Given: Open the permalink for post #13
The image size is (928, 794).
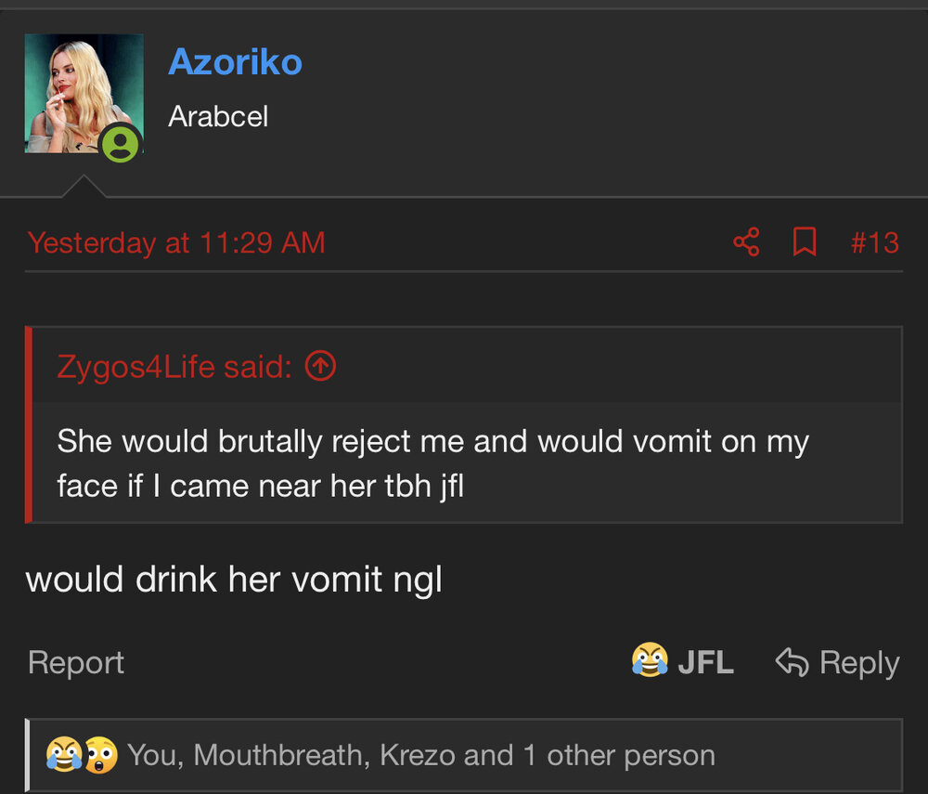Looking at the screenshot, I should [x=875, y=242].
